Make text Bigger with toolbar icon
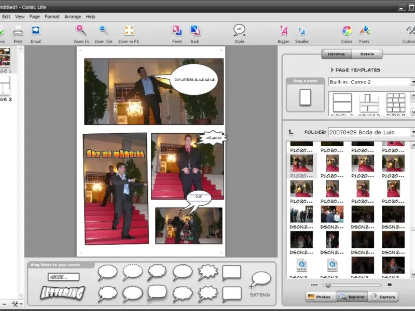415x311 pixels. coord(284,31)
